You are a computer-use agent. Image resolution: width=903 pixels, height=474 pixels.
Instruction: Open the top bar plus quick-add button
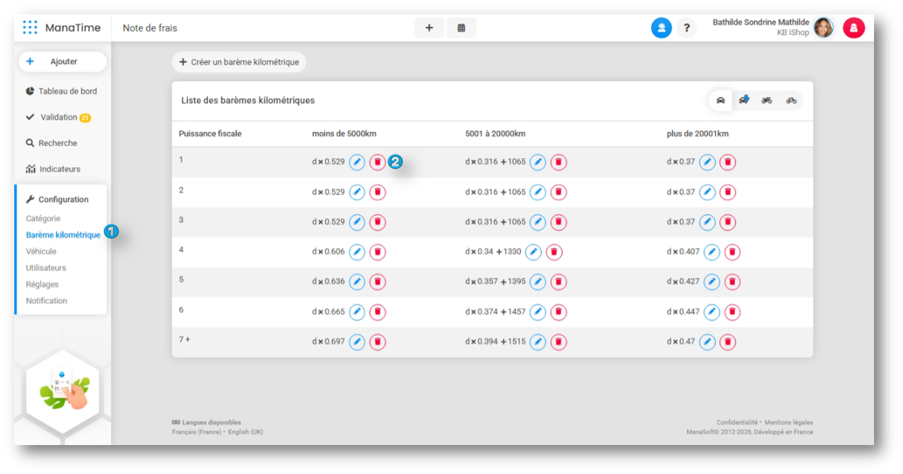[x=429, y=28]
